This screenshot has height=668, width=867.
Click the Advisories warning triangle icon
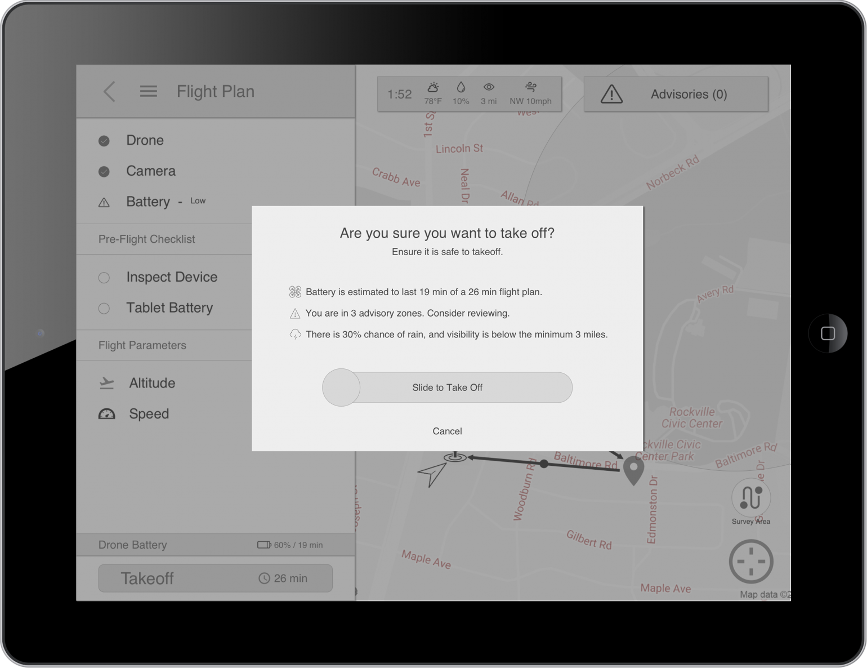point(611,94)
